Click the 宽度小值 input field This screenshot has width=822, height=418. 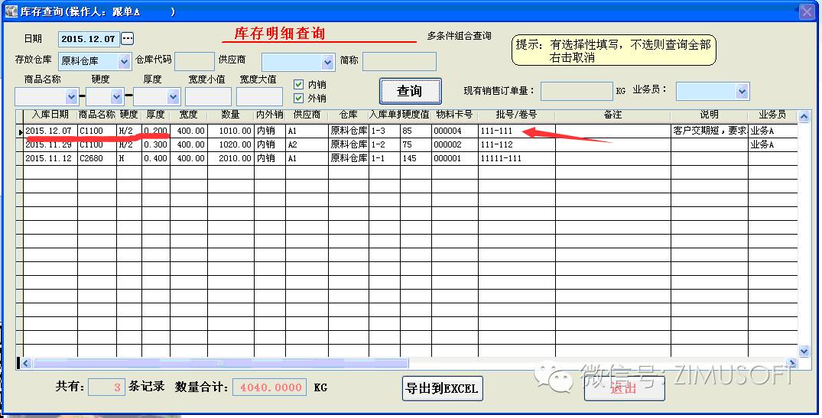(208, 97)
